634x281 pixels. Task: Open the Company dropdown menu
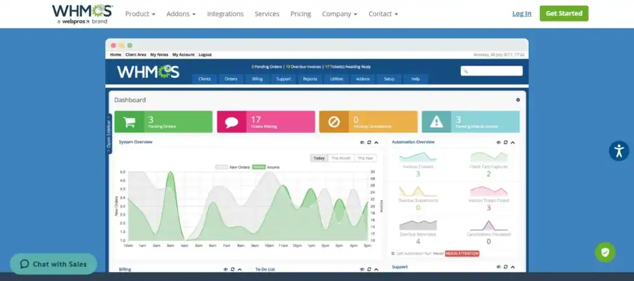[x=339, y=14]
